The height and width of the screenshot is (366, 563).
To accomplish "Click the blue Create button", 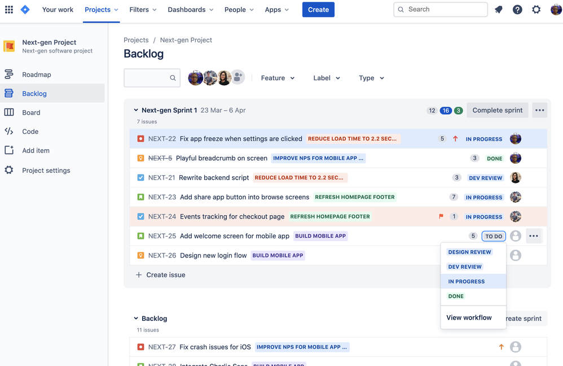I will coord(318,10).
